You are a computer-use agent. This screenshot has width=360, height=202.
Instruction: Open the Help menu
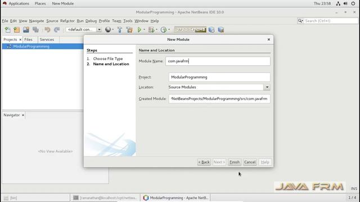point(155,21)
